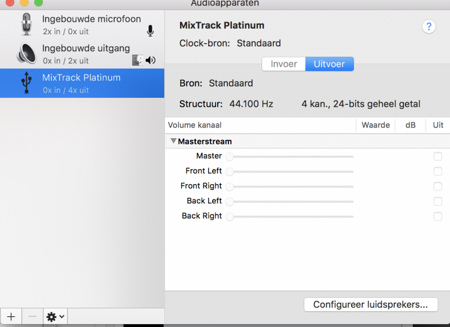This screenshot has height=327, width=450.
Task: Click the built-in microphone device icon
Action: point(26,24)
